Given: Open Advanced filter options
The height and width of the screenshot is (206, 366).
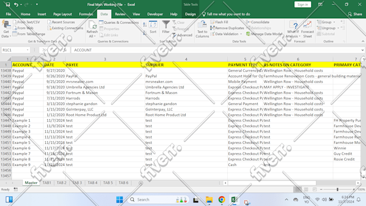Looking at the screenshot, I should (182, 35).
